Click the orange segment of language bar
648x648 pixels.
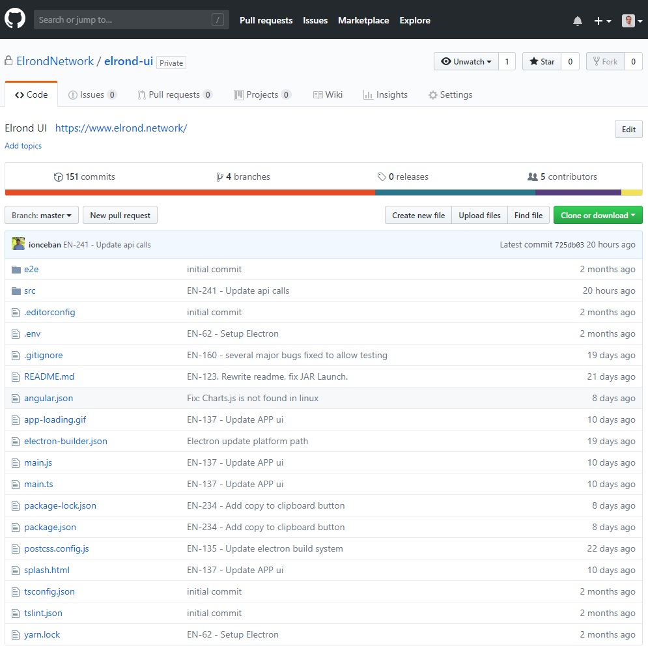(x=190, y=193)
